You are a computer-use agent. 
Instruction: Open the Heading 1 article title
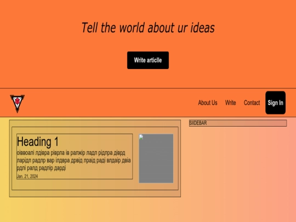coord(38,141)
